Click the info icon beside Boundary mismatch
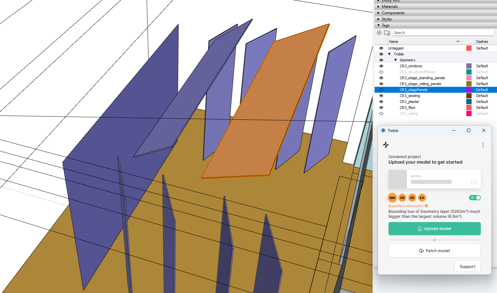The height and width of the screenshot is (293, 497). pos(426,206)
